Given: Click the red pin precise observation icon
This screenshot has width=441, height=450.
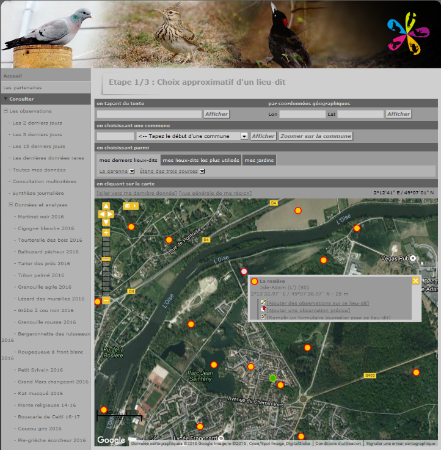Looking at the screenshot, I should pyautogui.click(x=263, y=310).
